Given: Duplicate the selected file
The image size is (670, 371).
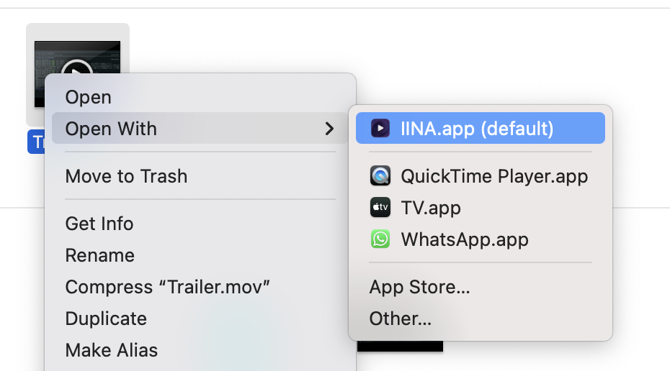Looking at the screenshot, I should [x=106, y=319].
